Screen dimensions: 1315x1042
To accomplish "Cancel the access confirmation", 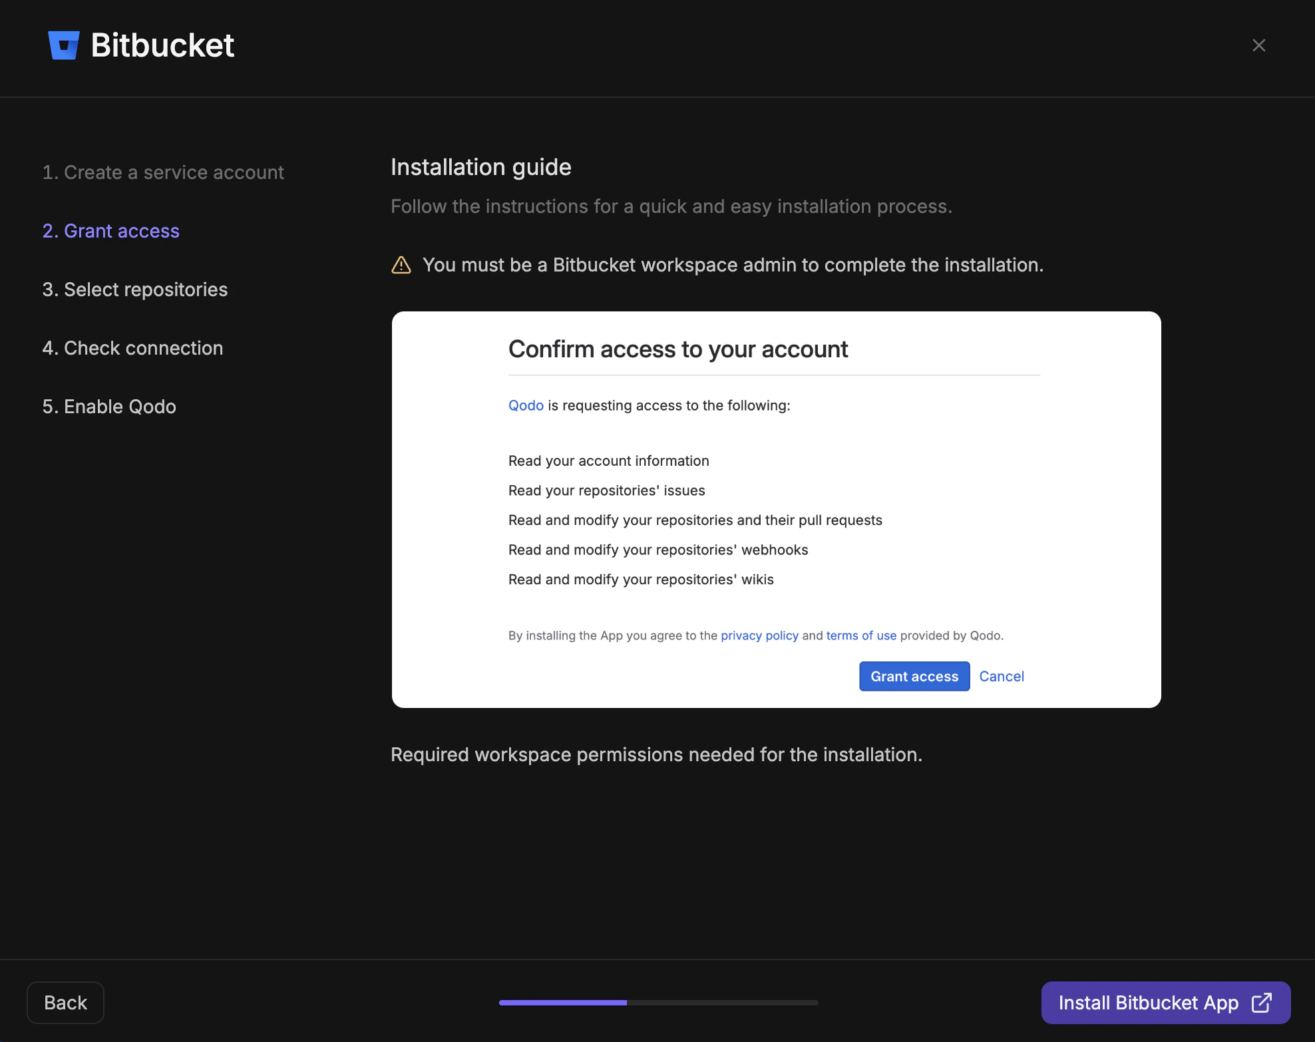I will point(1001,676).
